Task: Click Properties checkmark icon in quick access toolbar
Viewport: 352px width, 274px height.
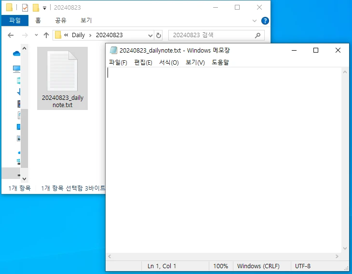Action: coord(25,8)
